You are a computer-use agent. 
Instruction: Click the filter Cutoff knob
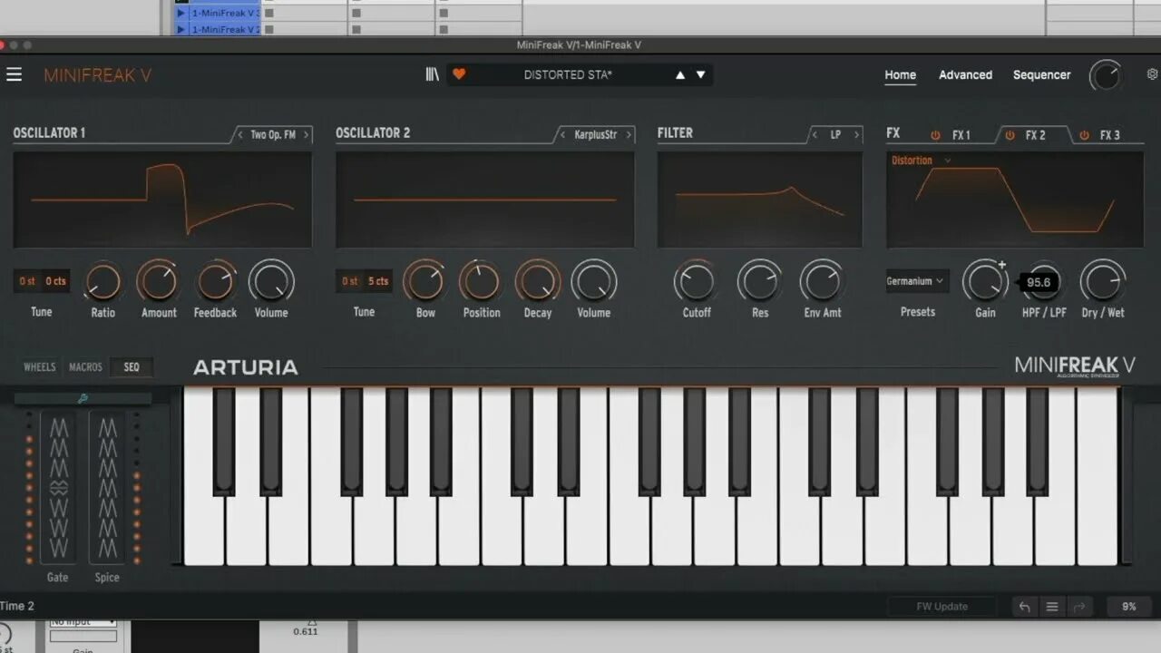click(696, 281)
